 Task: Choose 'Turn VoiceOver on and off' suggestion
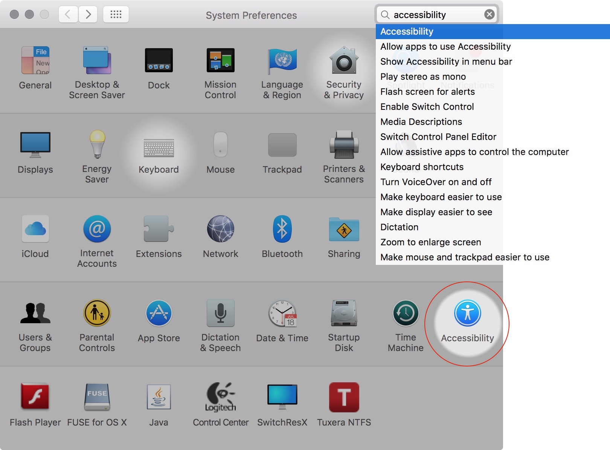[436, 182]
